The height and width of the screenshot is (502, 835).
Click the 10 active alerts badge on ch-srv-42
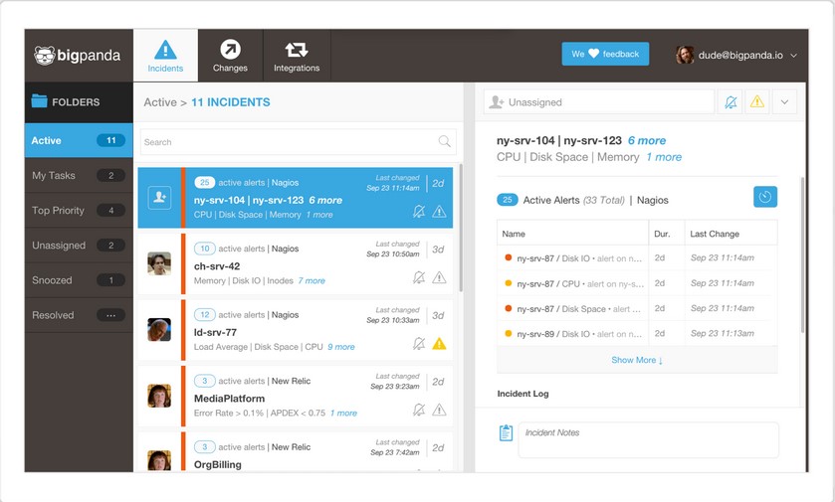(x=204, y=249)
